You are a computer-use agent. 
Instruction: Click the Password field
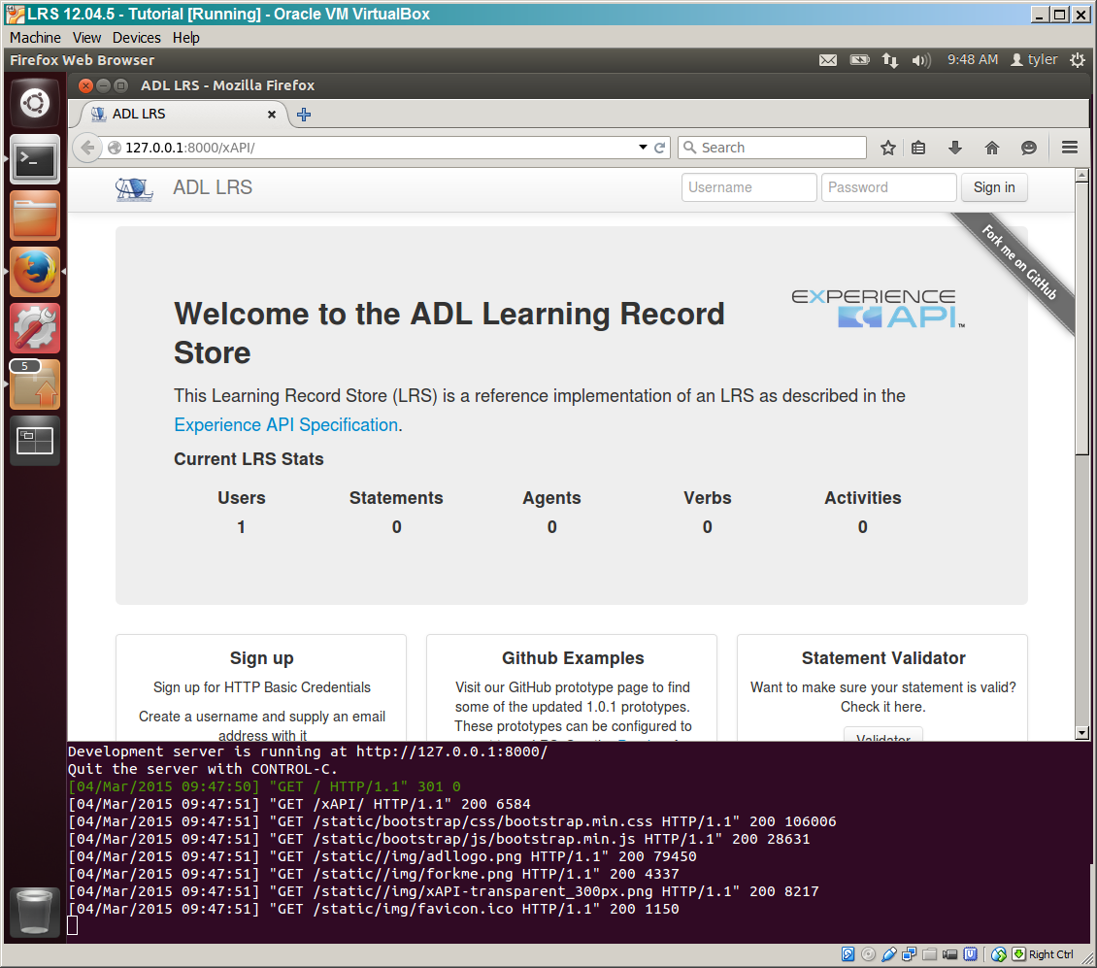[x=888, y=187]
